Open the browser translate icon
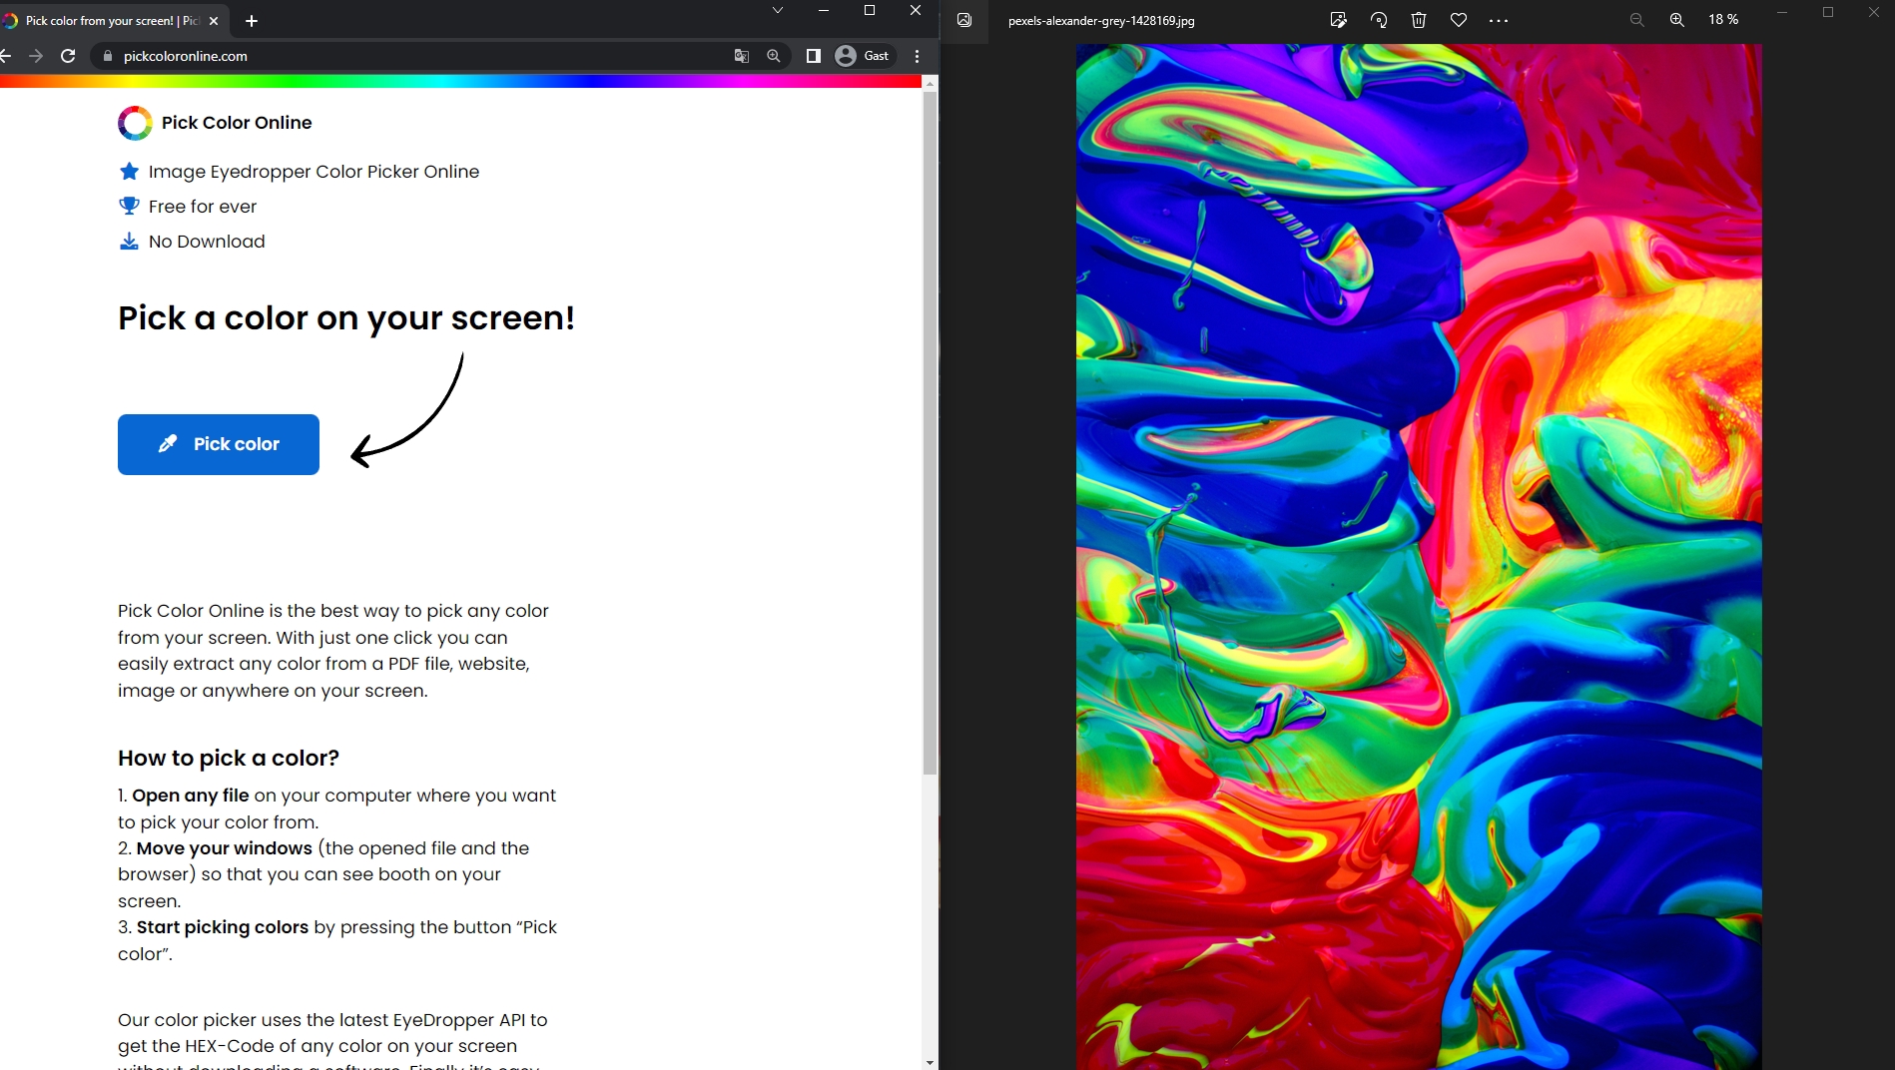Viewport: 1895px width, 1070px height. (741, 56)
